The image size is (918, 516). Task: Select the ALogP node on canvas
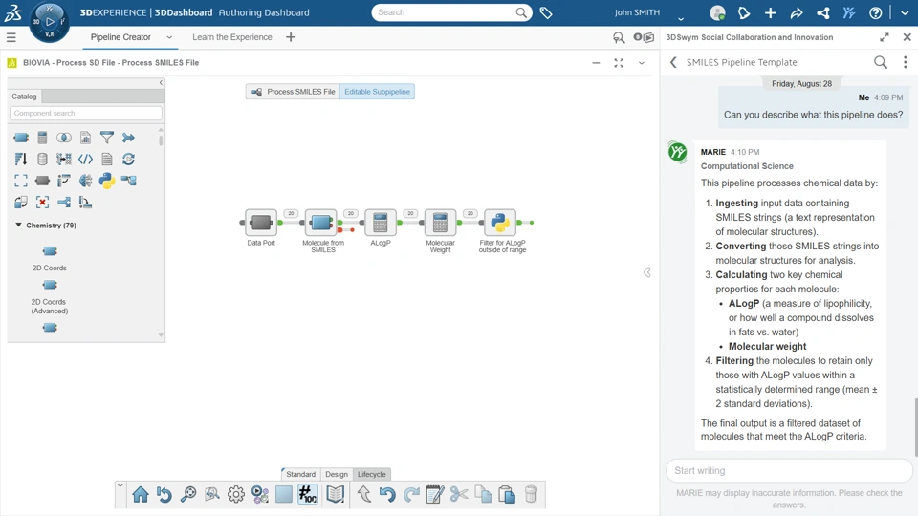pyautogui.click(x=381, y=223)
